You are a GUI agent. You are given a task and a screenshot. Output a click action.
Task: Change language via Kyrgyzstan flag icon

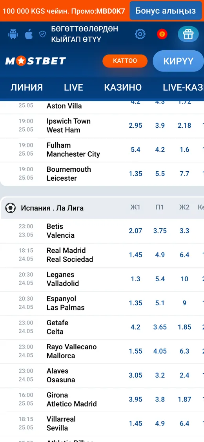click(x=162, y=35)
